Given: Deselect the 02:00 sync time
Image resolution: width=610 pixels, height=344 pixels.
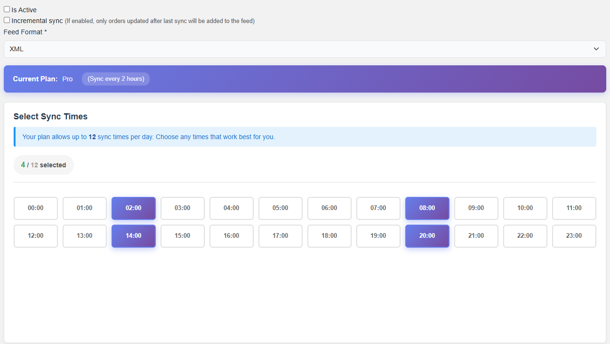Looking at the screenshot, I should 134,208.
